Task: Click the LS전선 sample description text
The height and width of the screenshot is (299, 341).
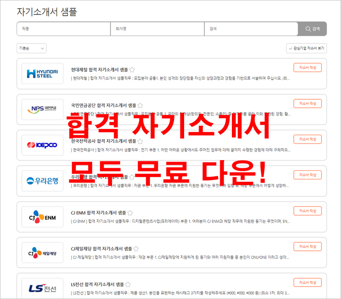Action: click(180, 293)
